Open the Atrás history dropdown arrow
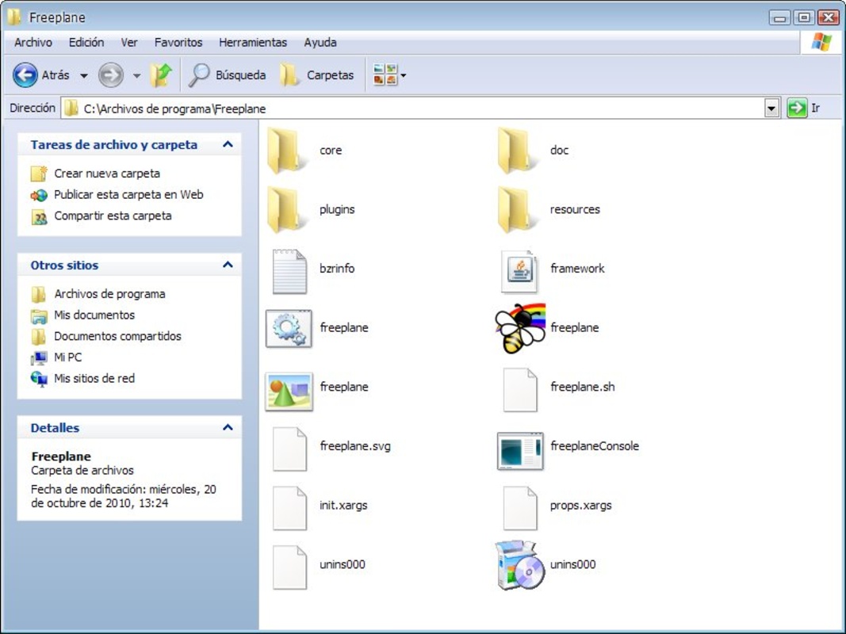This screenshot has width=846, height=634. (83, 75)
